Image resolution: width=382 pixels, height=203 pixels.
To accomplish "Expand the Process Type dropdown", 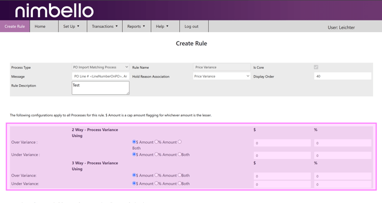I will [100, 67].
